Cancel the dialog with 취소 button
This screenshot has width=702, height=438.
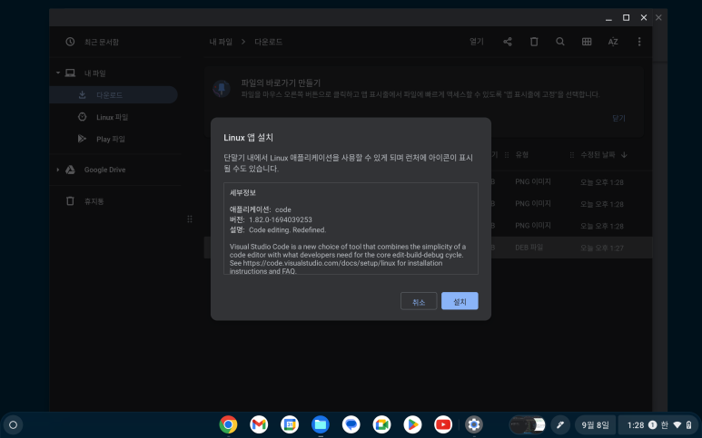tap(419, 301)
